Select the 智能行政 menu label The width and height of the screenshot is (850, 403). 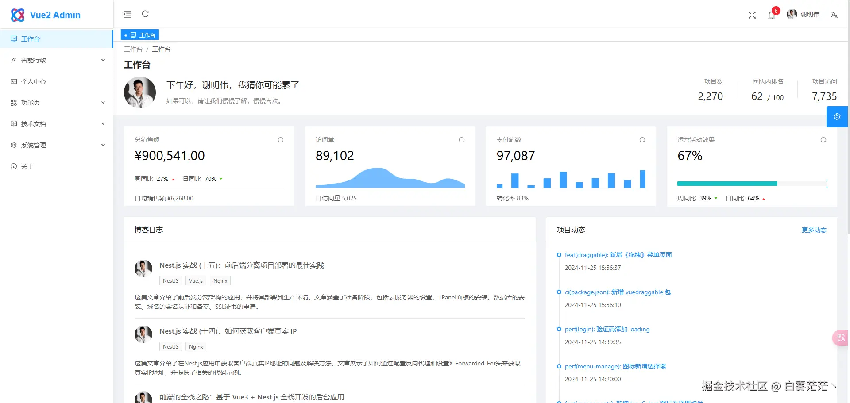coord(34,60)
